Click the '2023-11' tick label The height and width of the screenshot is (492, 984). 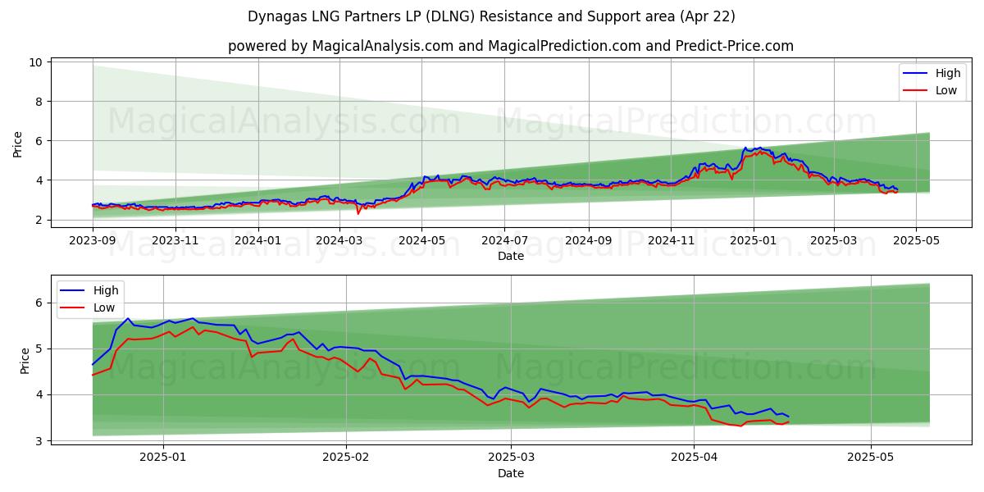pyautogui.click(x=175, y=240)
